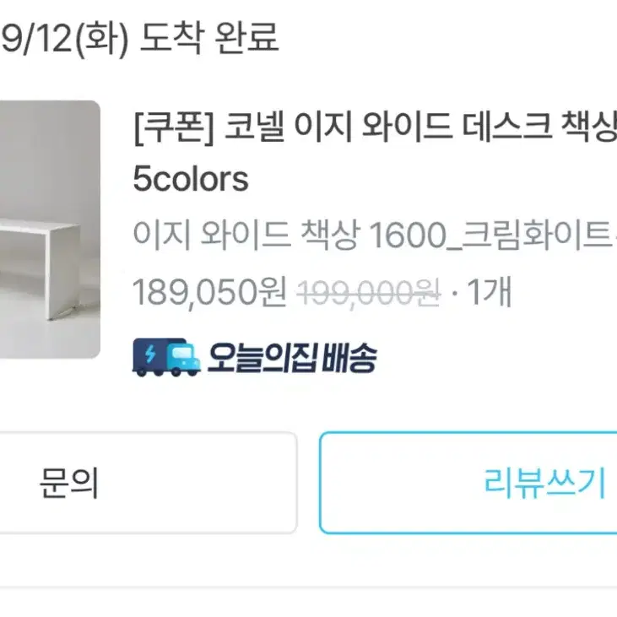Click the quantity label 1개
Screen dimensions: 617x617
(489, 292)
